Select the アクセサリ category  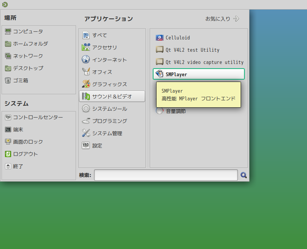click(105, 47)
